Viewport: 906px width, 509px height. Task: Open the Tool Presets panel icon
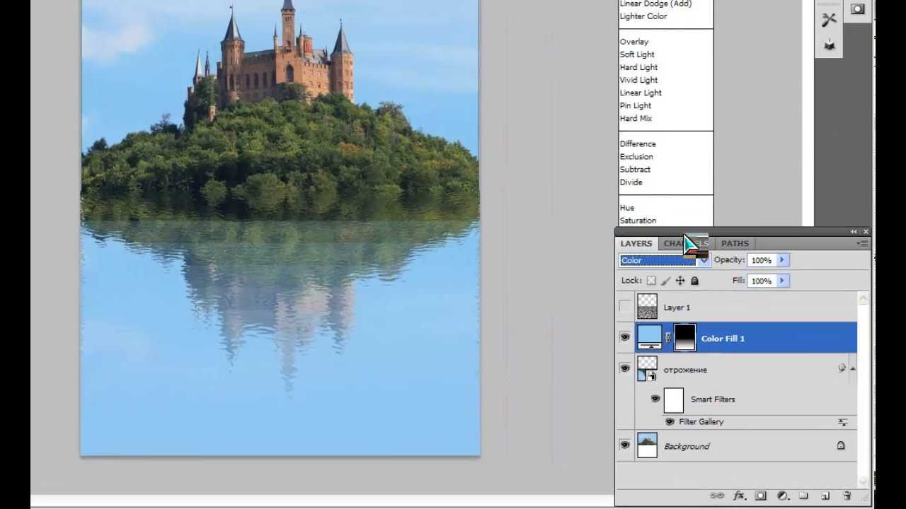pos(829,20)
